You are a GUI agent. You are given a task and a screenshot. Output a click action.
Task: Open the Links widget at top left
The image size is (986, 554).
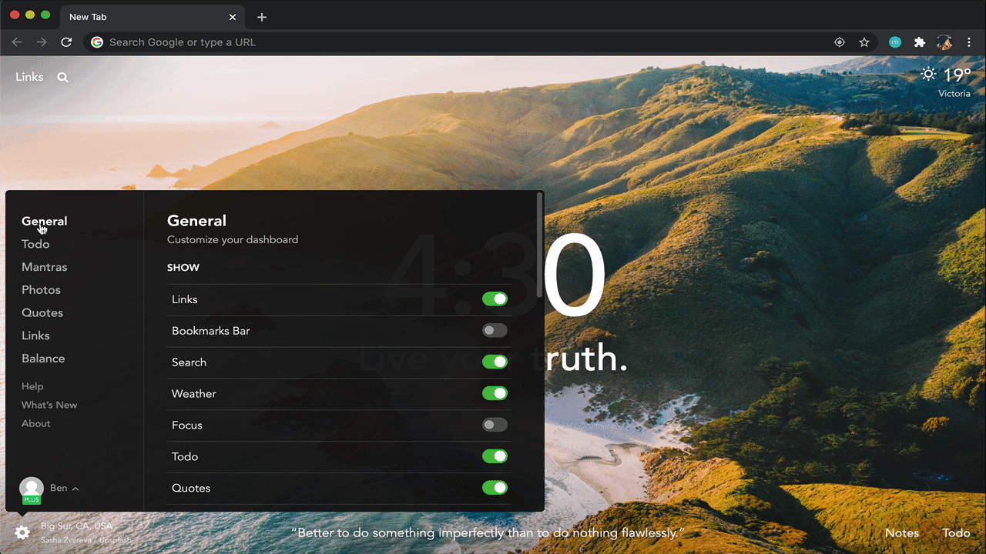29,77
